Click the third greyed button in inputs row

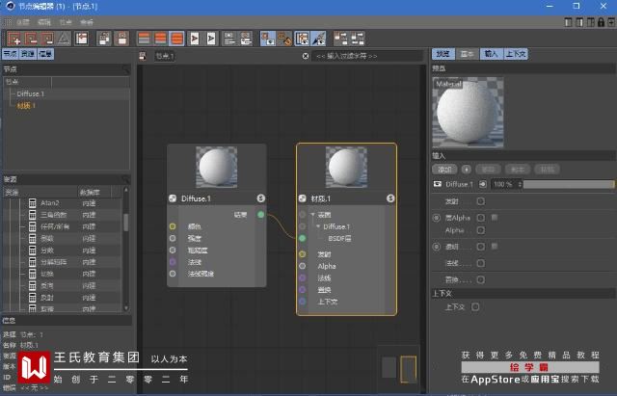click(518, 170)
